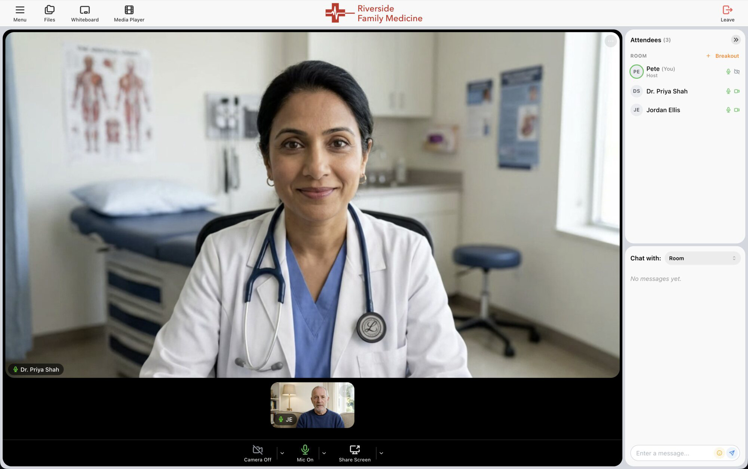
Task: Click the Attendees (3) heading
Action: [x=650, y=40]
